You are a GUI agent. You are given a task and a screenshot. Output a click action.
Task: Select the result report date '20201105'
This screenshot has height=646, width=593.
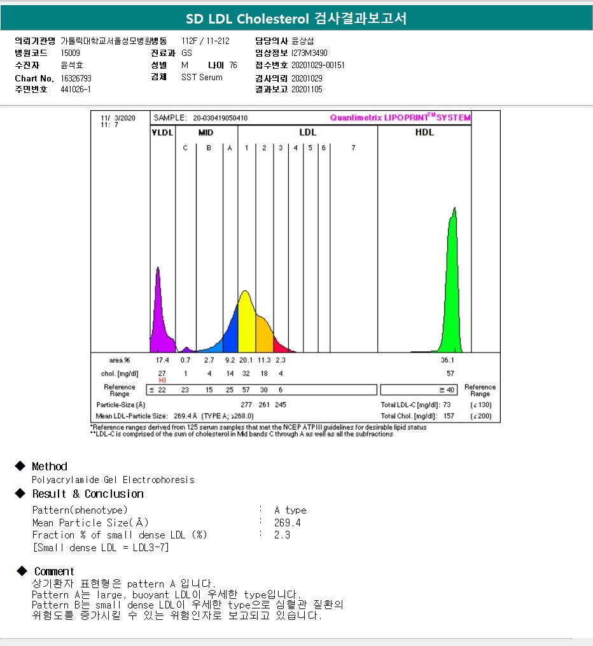307,89
